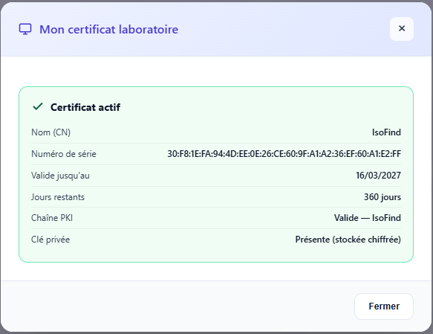Click the monitor icon in the header
The width and height of the screenshot is (433, 334).
point(25,29)
